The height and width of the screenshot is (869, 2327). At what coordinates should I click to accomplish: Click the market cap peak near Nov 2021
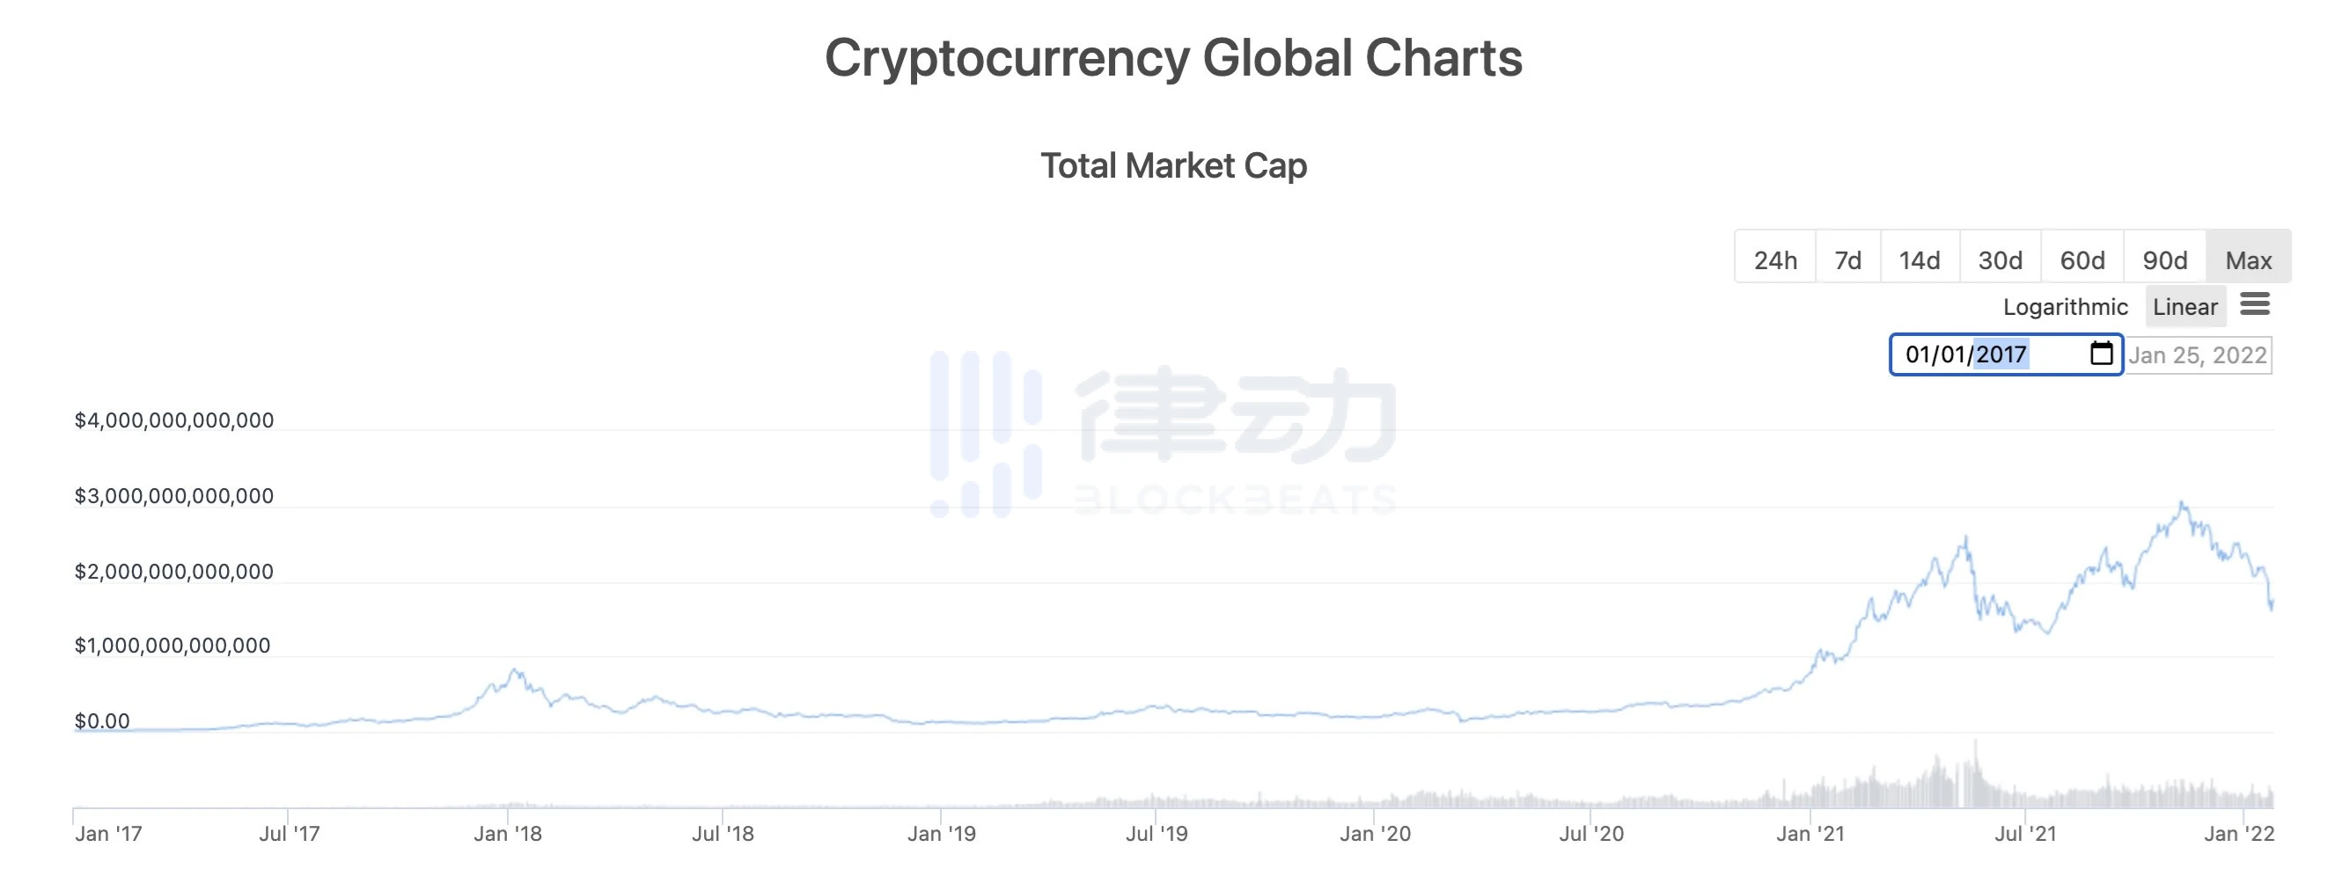(x=2182, y=502)
